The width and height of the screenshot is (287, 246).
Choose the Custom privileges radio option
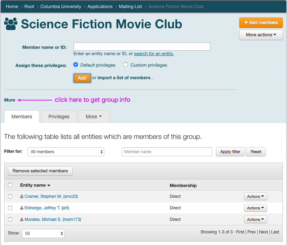tap(126, 65)
